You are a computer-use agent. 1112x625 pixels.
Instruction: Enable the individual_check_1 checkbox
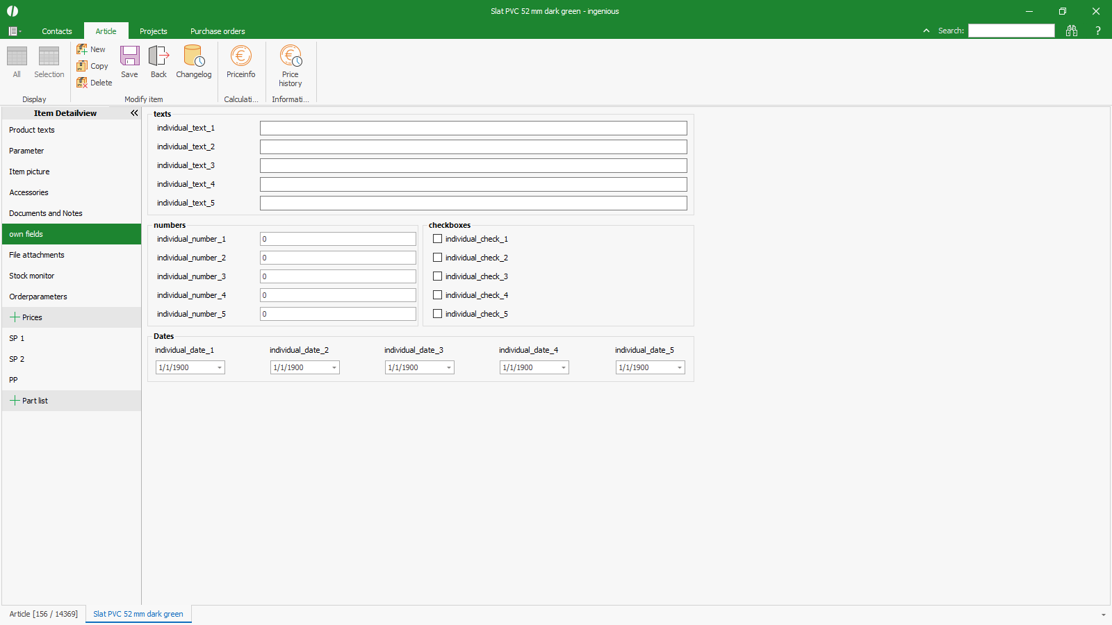438,239
